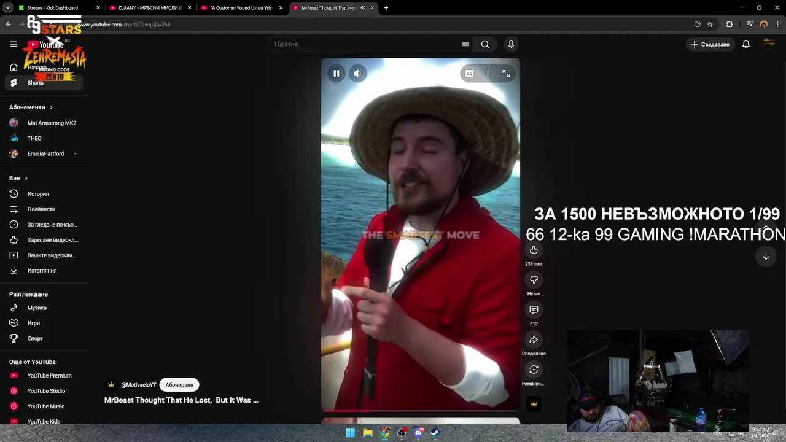Open История watch history
This screenshot has height=442, width=786.
click(x=44, y=194)
